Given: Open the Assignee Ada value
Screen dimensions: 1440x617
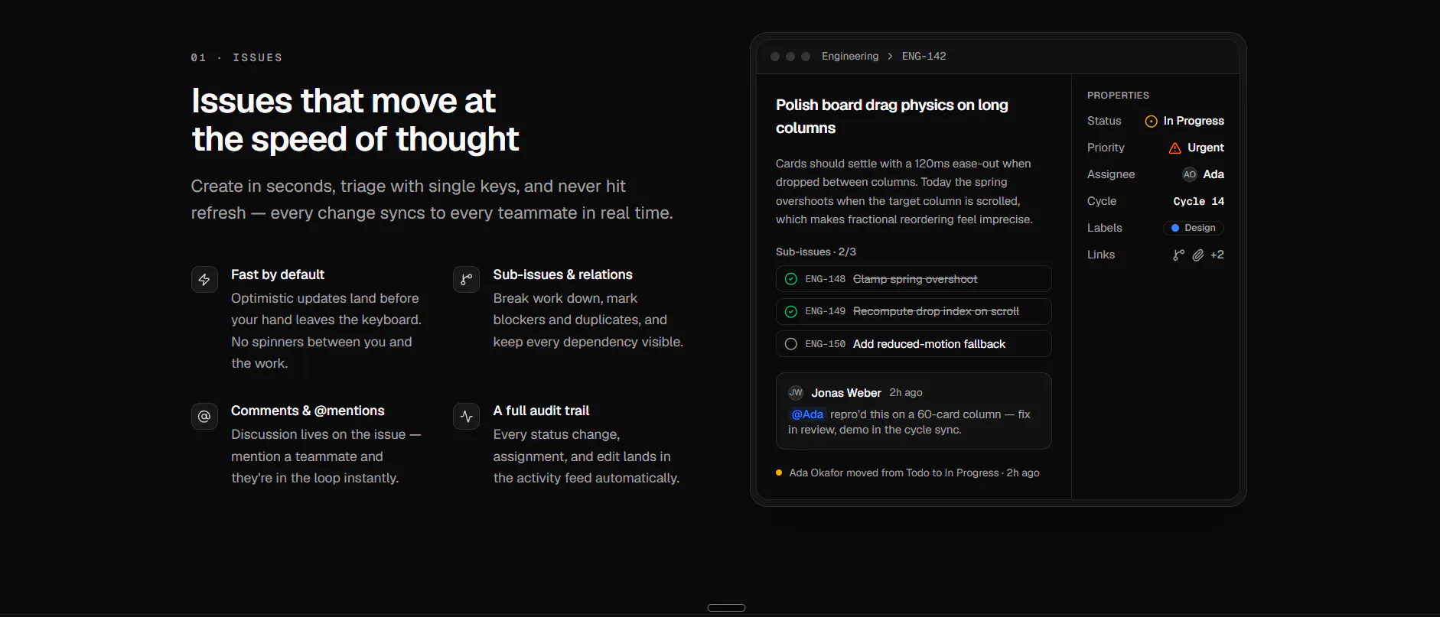Looking at the screenshot, I should [x=1204, y=174].
